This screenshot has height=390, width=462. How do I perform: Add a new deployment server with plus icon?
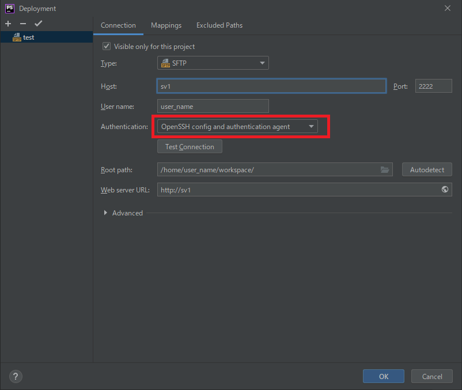8,24
